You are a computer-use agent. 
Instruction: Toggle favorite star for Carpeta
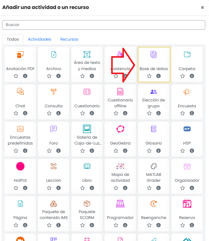(x=183, y=76)
